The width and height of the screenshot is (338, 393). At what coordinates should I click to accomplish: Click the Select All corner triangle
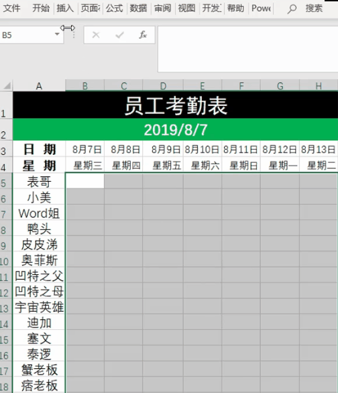(7, 86)
